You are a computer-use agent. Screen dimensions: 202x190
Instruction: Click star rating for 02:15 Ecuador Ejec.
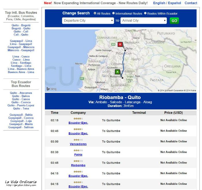click(78, 118)
